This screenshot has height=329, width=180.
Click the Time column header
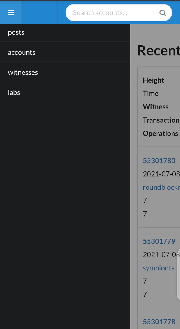151,93
